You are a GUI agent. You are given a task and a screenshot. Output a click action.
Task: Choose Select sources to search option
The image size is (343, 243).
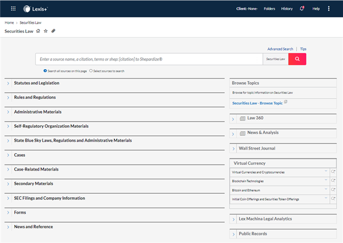point(91,71)
